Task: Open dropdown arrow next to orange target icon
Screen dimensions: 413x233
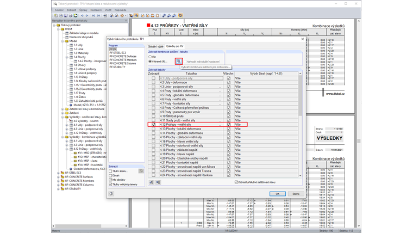Action: click(x=126, y=16)
